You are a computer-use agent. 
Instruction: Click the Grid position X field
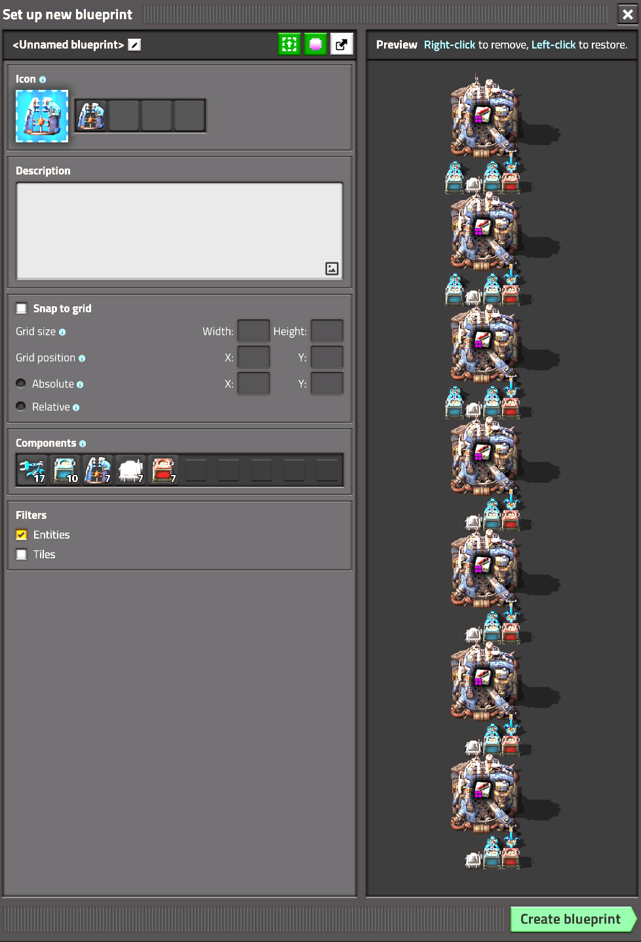coord(254,358)
